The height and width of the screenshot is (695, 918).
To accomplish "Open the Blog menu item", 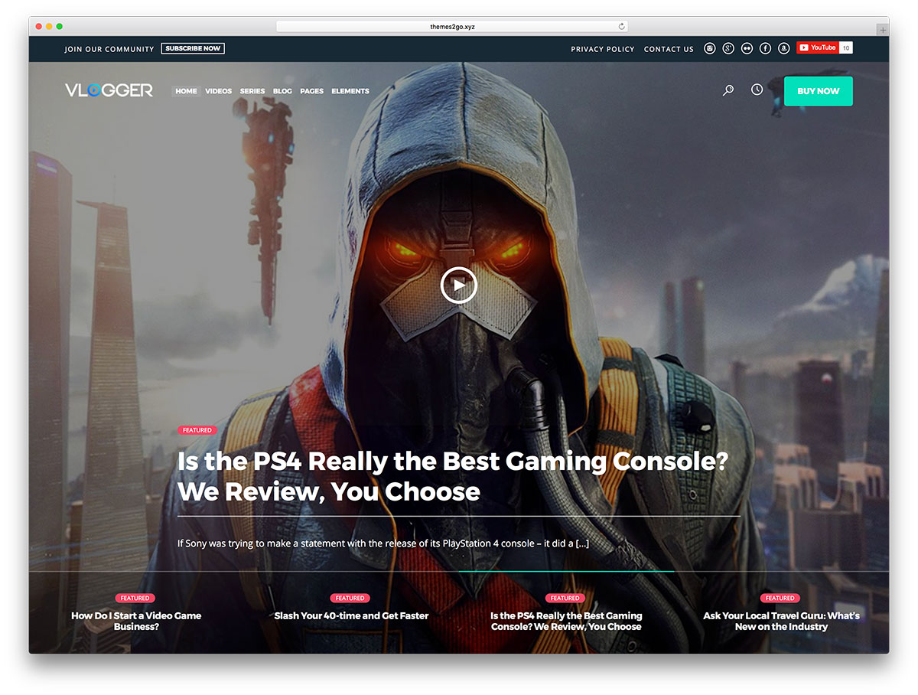I will tap(282, 91).
